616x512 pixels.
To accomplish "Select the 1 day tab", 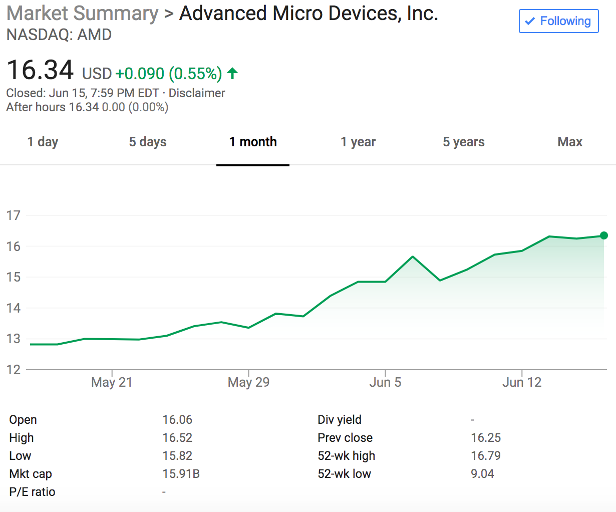I will [43, 142].
